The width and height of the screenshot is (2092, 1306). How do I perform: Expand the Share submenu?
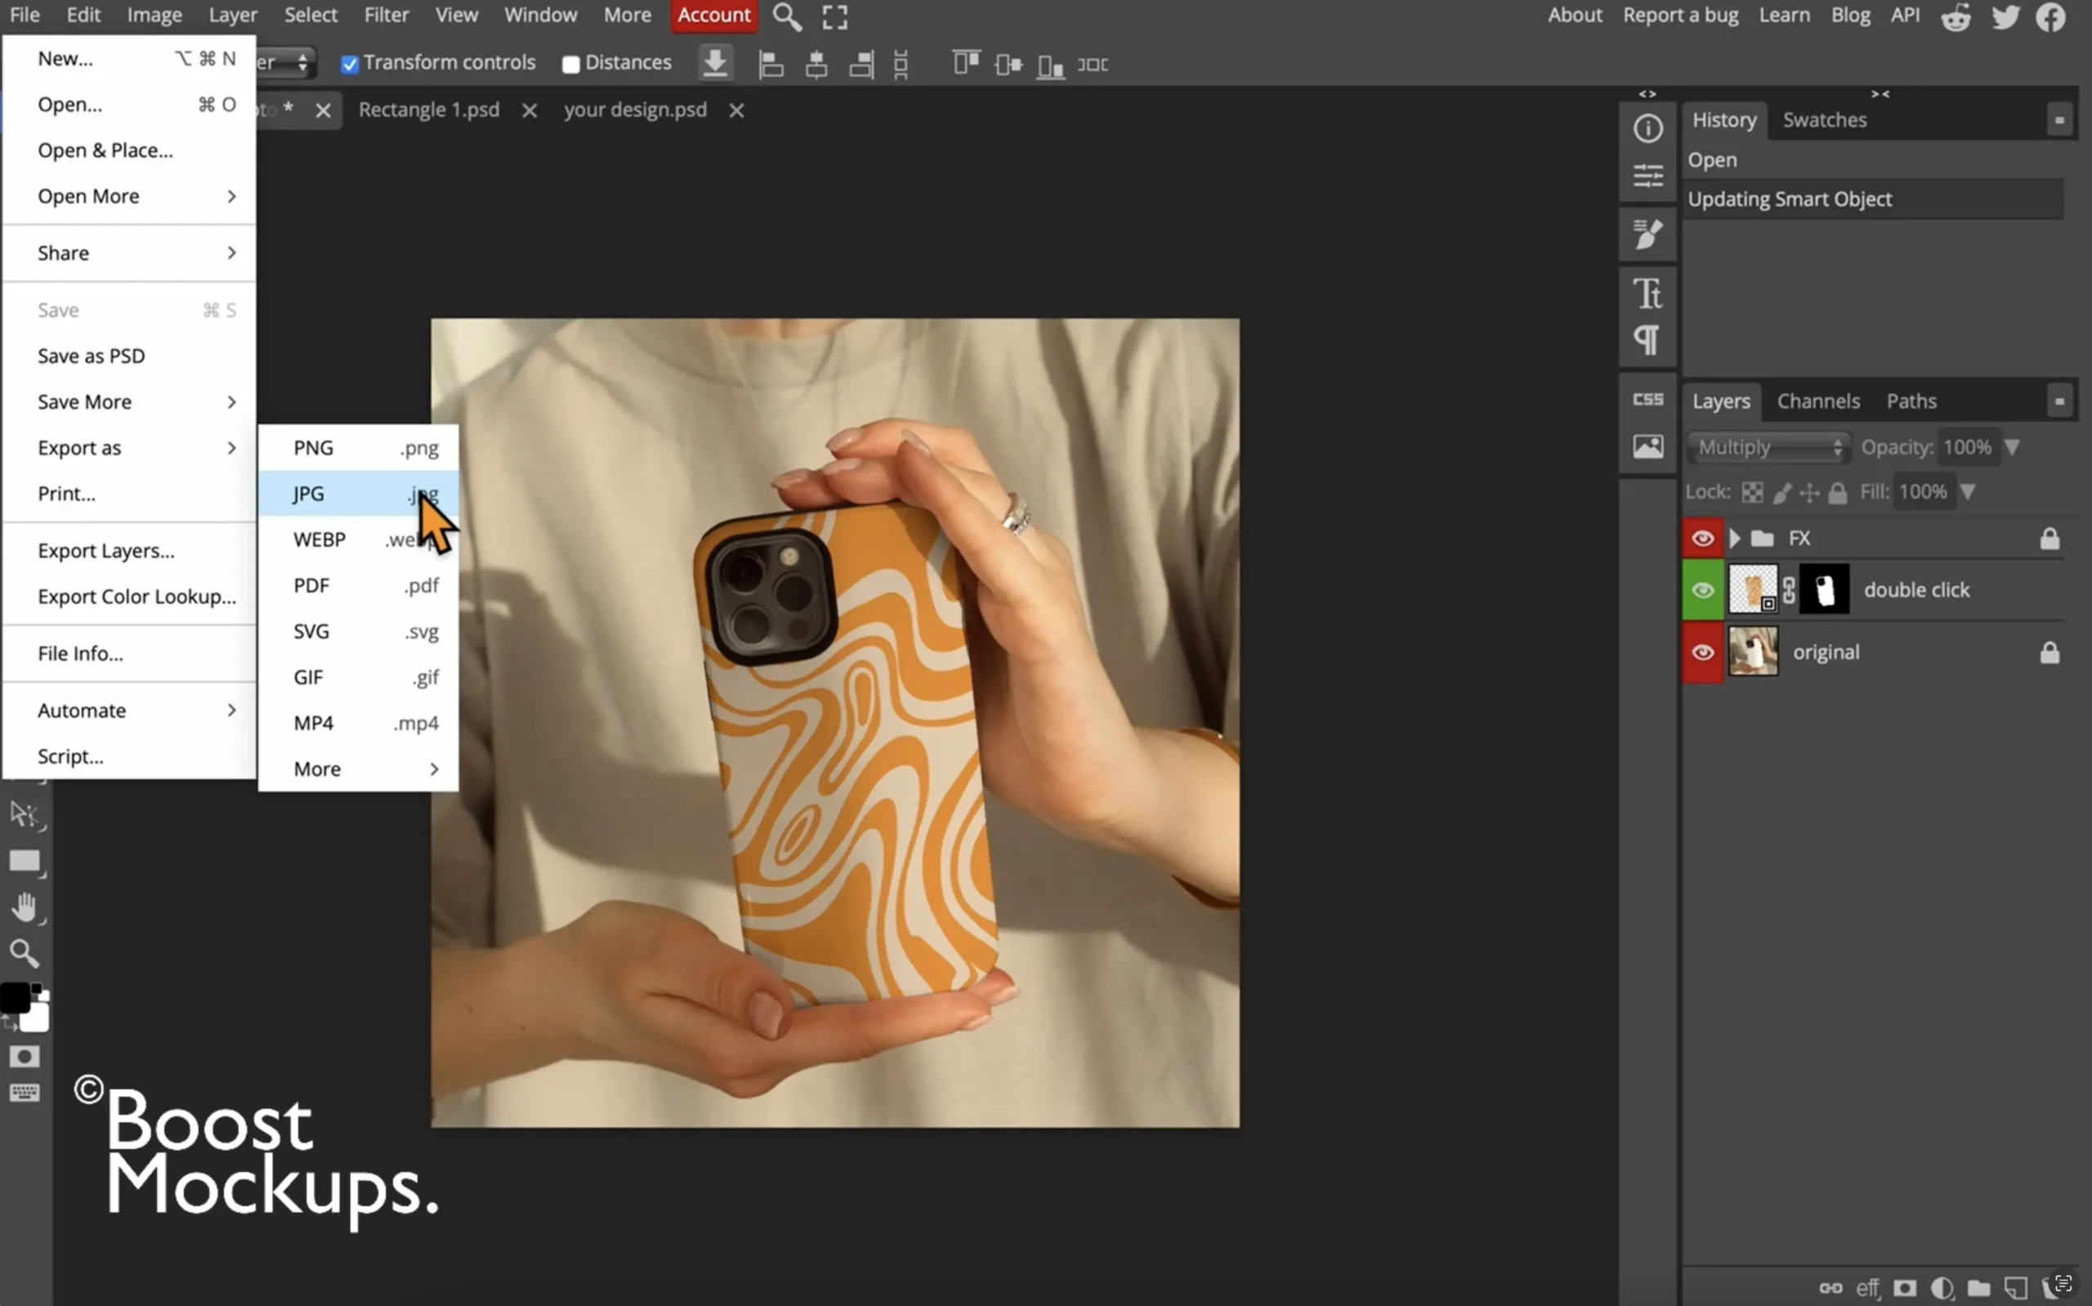coord(129,253)
